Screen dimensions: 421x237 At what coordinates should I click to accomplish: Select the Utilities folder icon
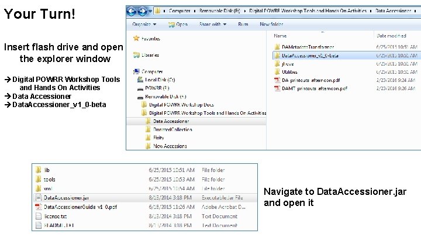point(277,72)
